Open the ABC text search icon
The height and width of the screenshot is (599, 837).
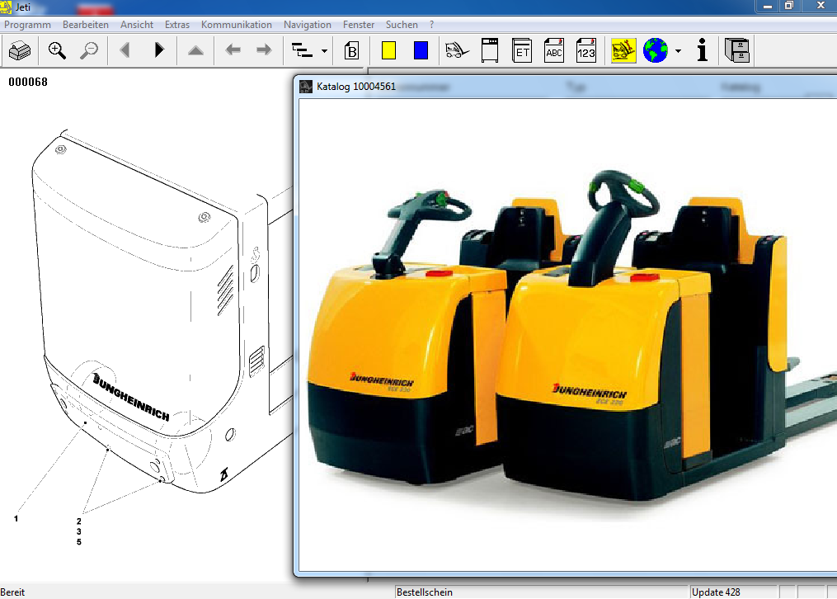click(554, 51)
